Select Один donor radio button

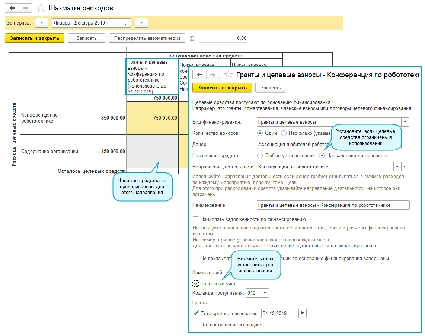pos(260,133)
